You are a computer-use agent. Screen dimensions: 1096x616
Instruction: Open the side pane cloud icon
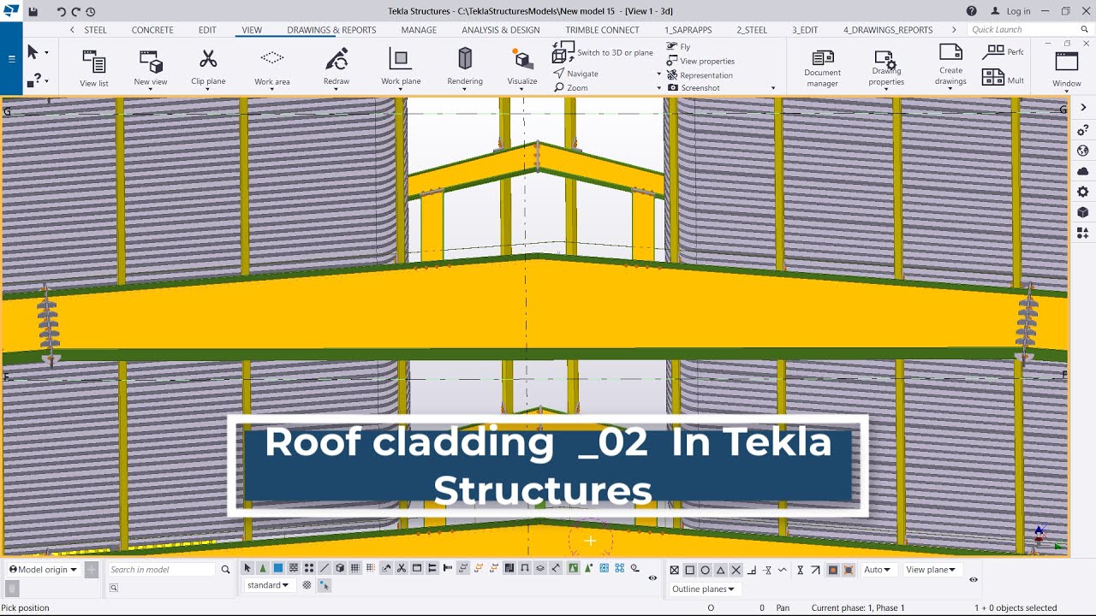1083,171
